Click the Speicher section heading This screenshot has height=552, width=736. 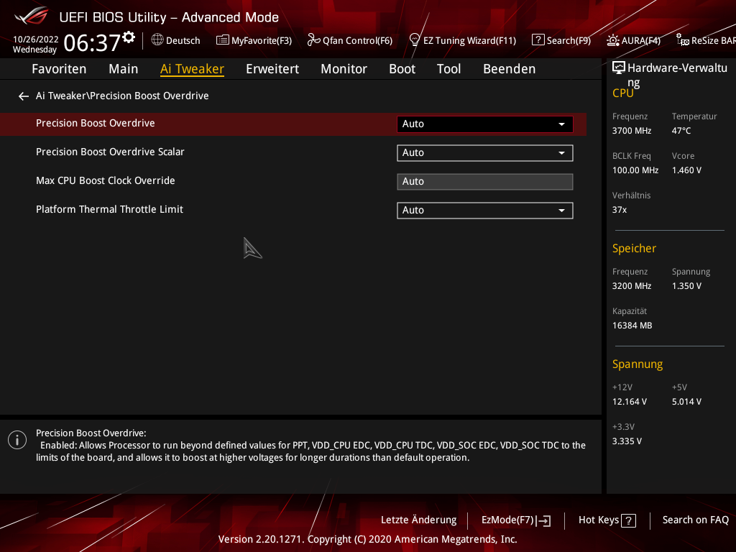pos(634,248)
